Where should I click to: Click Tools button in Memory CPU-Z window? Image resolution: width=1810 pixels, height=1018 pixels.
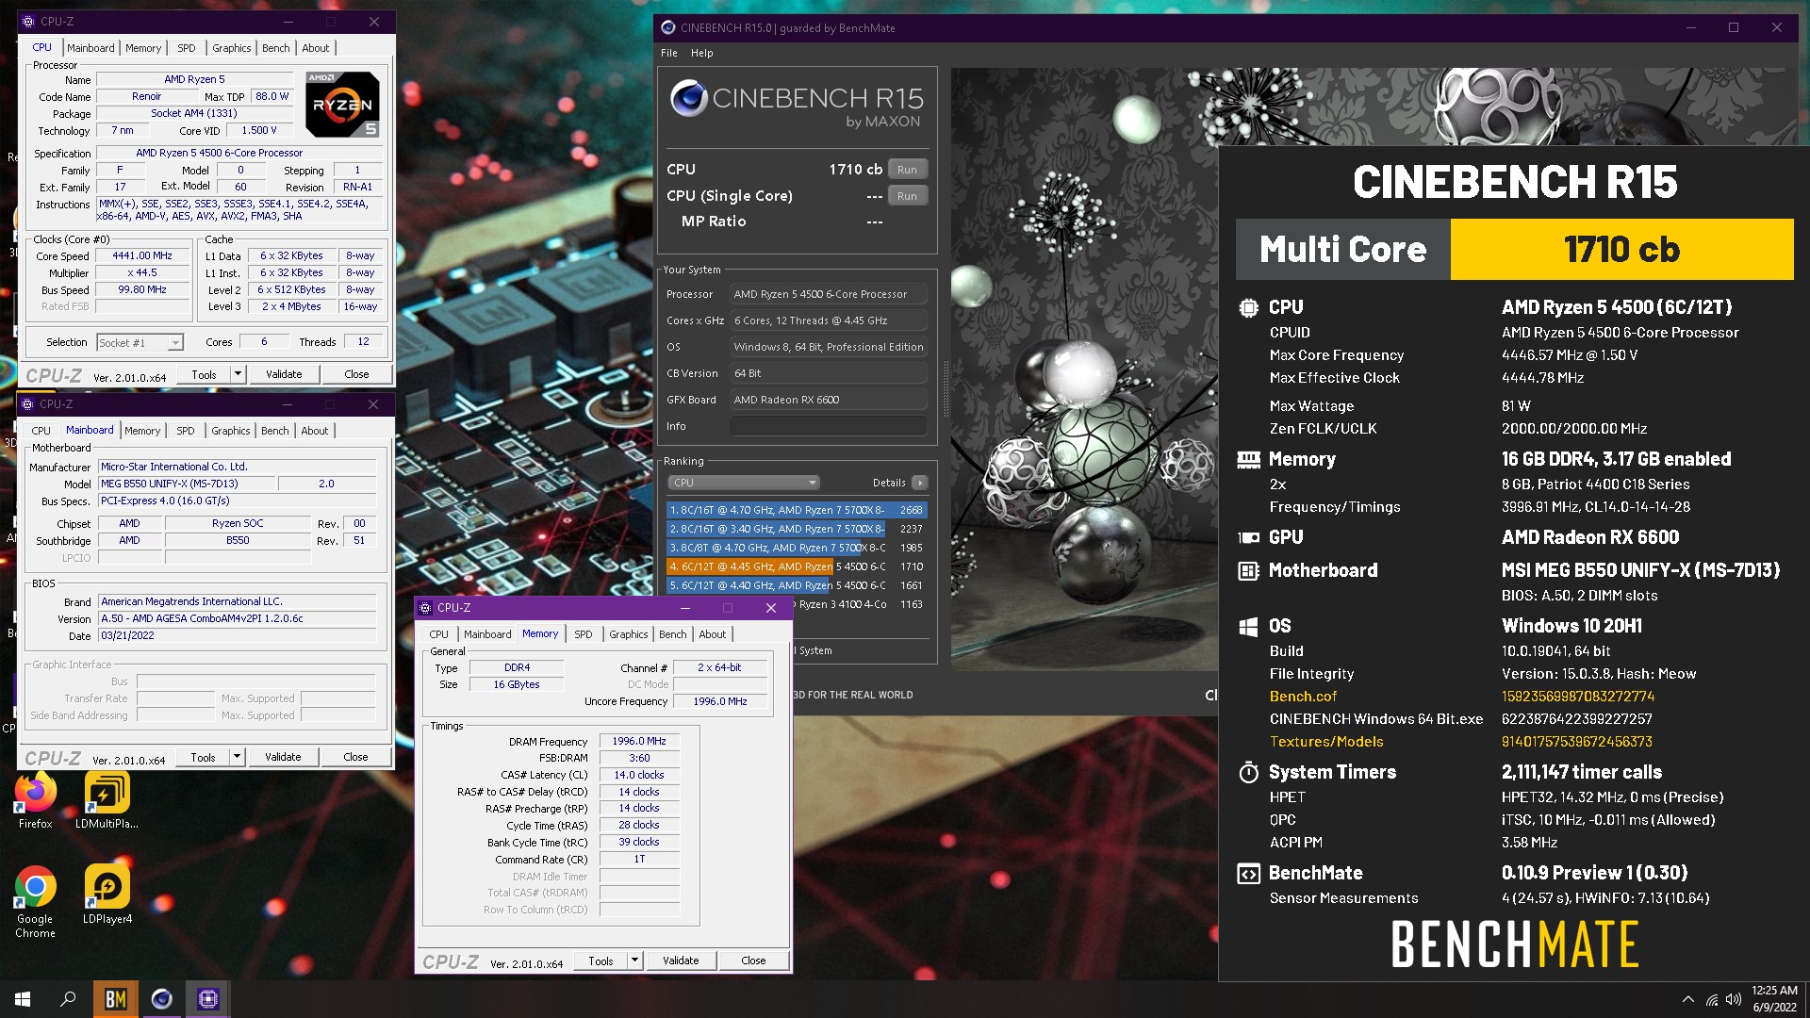point(601,961)
